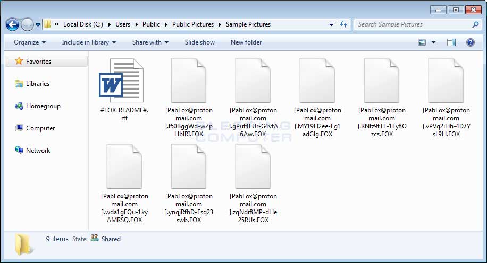The image size is (487, 263).
Task: Expand the hidden breadcrumb chevron
Action: (x=57, y=24)
